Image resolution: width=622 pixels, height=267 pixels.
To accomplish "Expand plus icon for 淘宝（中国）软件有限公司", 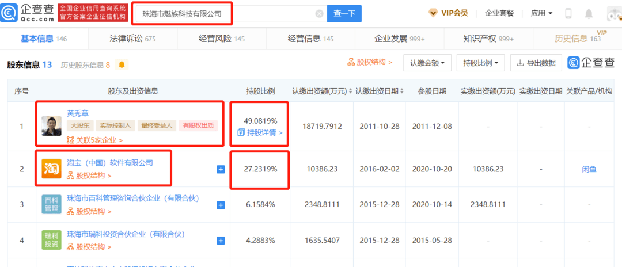I will point(221,169).
